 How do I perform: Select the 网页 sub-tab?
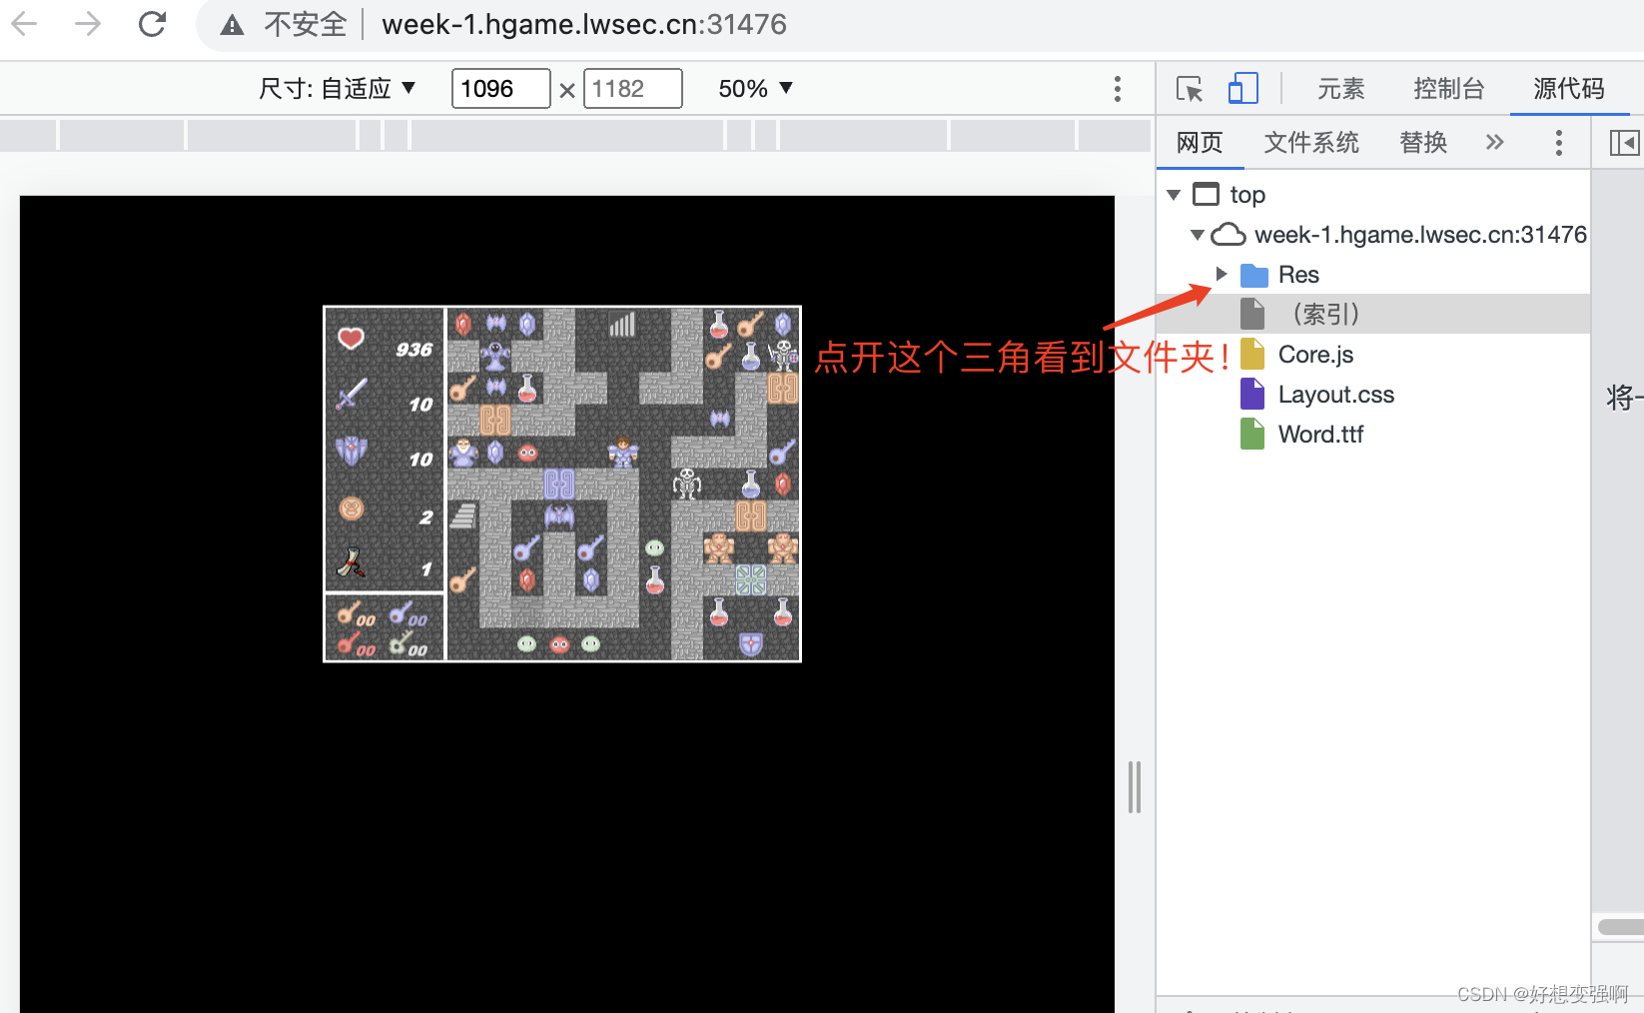click(x=1200, y=143)
